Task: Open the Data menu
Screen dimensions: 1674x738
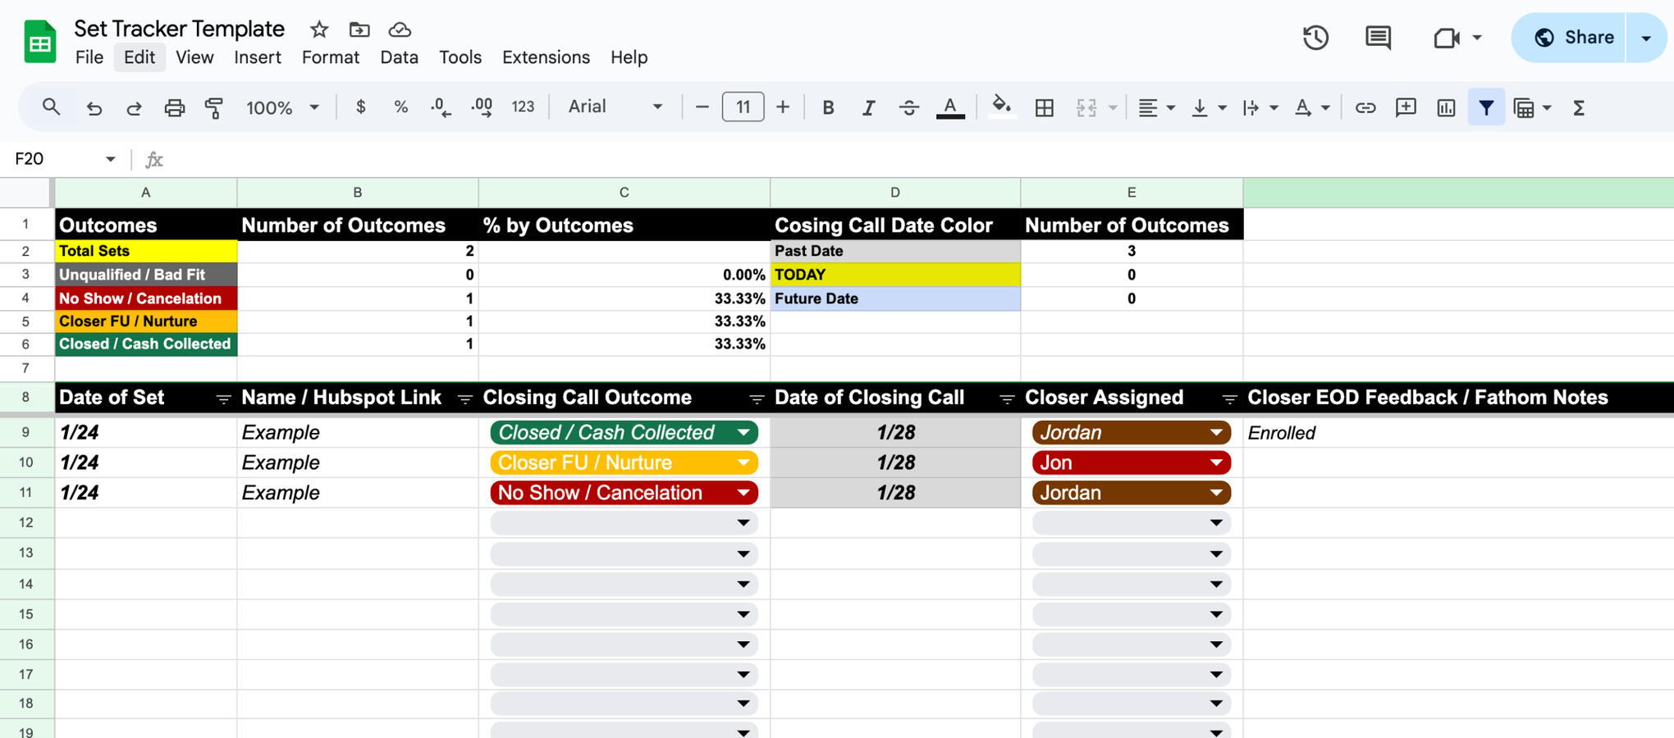Action: click(399, 57)
